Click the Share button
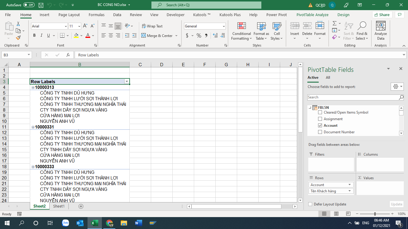Viewport: 408px width, 229px height. tap(382, 15)
